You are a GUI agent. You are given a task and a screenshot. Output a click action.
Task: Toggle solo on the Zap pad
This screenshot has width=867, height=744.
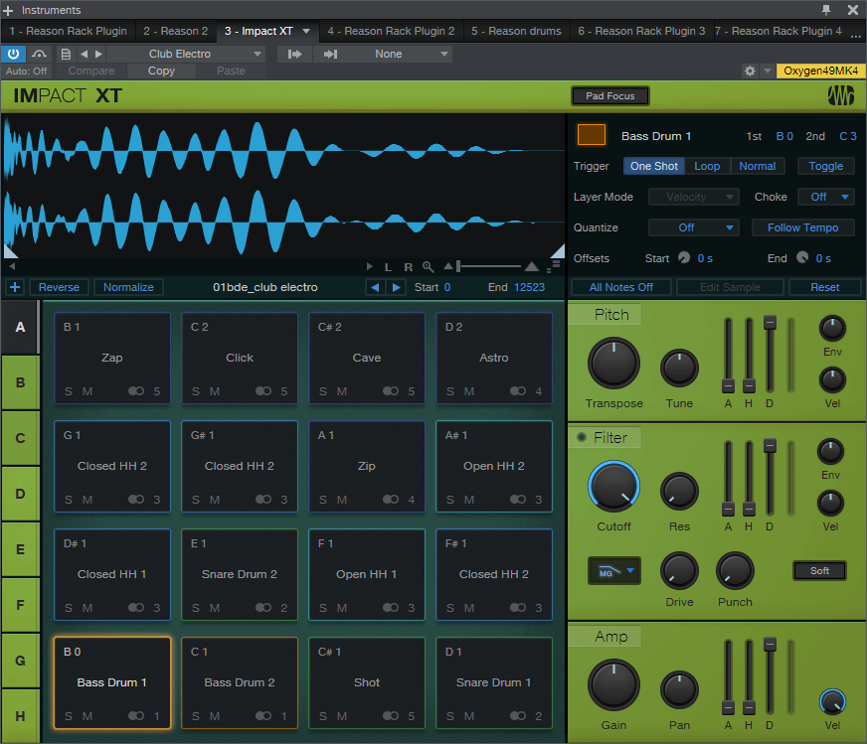coord(69,391)
